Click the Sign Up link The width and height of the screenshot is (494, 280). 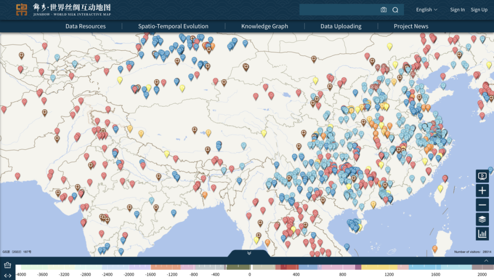click(x=479, y=10)
